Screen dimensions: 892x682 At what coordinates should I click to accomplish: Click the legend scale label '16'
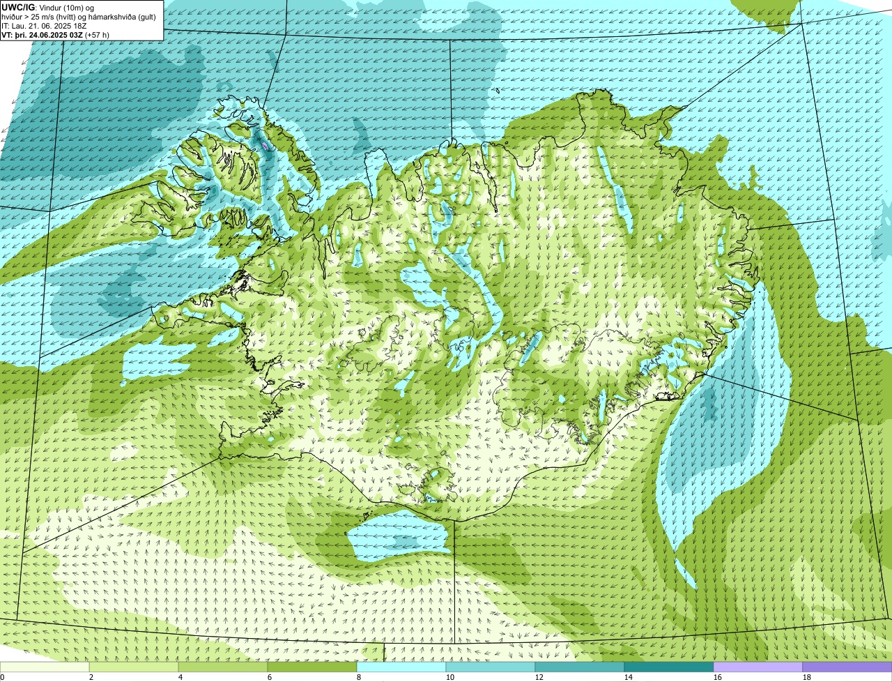(718, 677)
